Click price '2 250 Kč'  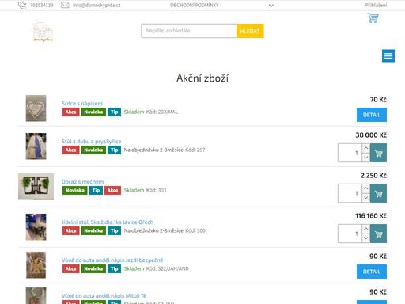coord(373,176)
